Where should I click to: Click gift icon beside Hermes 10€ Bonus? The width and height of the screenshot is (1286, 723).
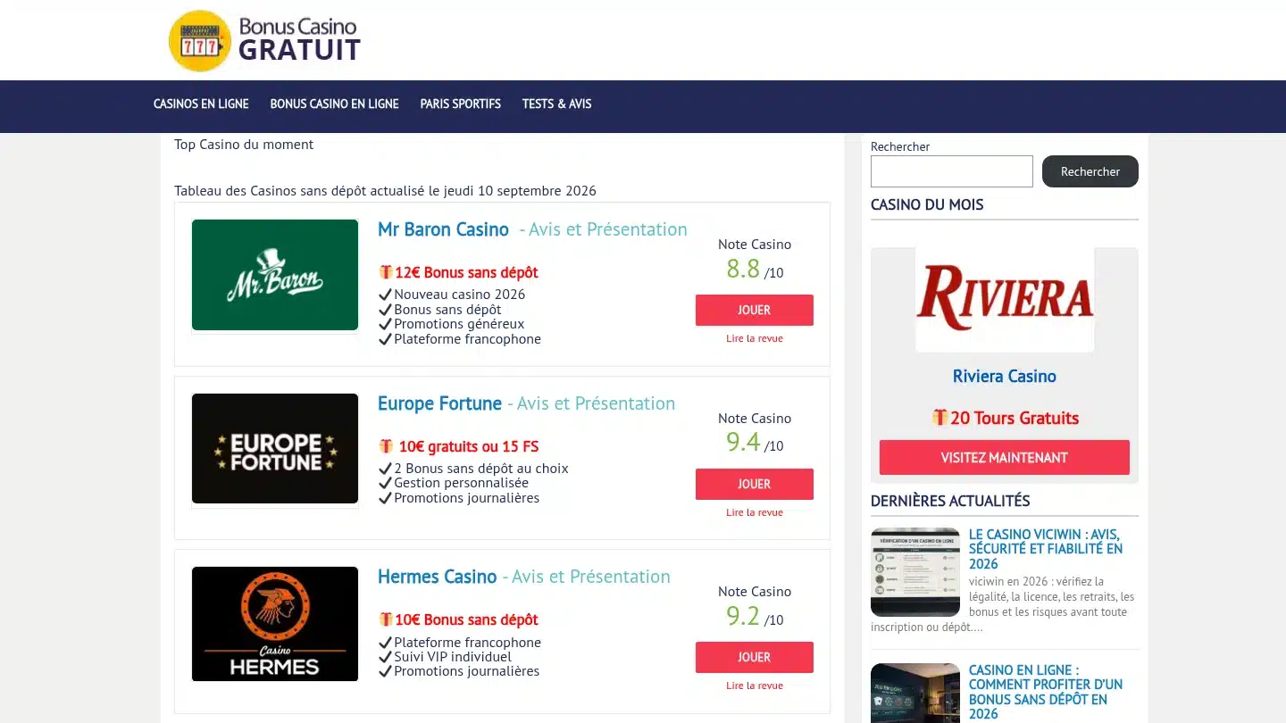[386, 619]
